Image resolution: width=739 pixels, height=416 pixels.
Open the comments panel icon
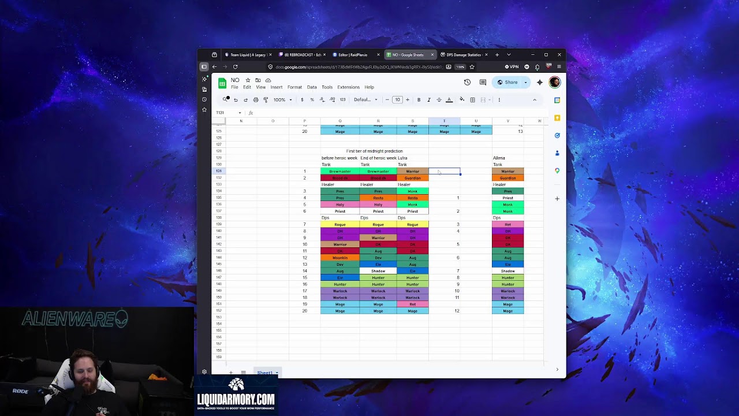click(x=483, y=82)
